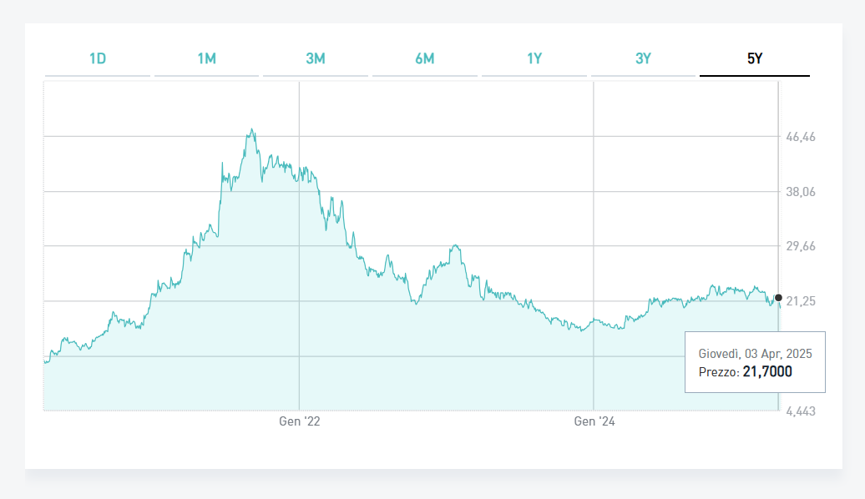Viewport: 865px width, 499px height.
Task: Click the Gen '24 x-axis label
Action: tap(594, 422)
